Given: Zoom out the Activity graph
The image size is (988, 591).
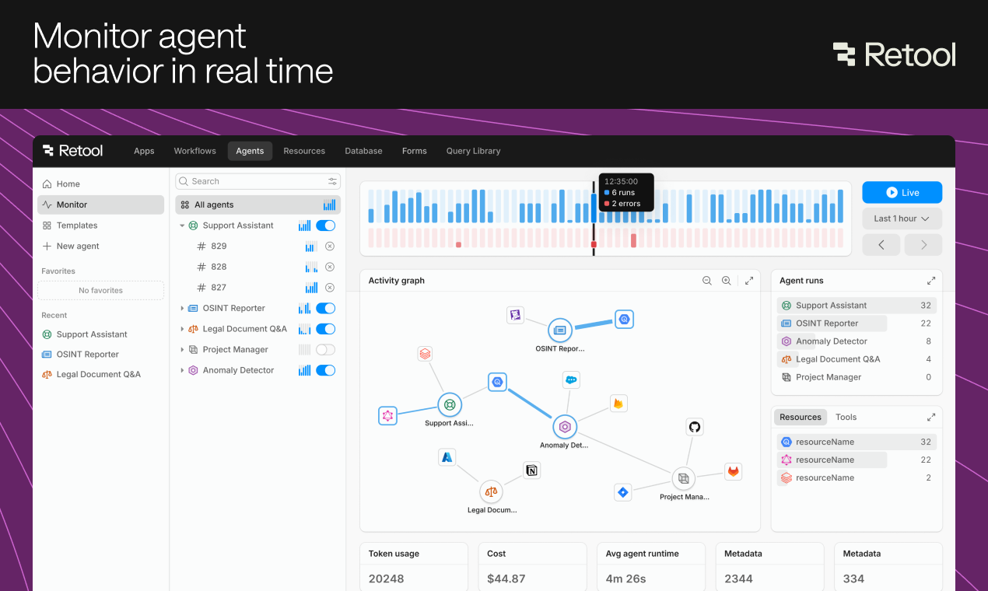Looking at the screenshot, I should tap(707, 281).
